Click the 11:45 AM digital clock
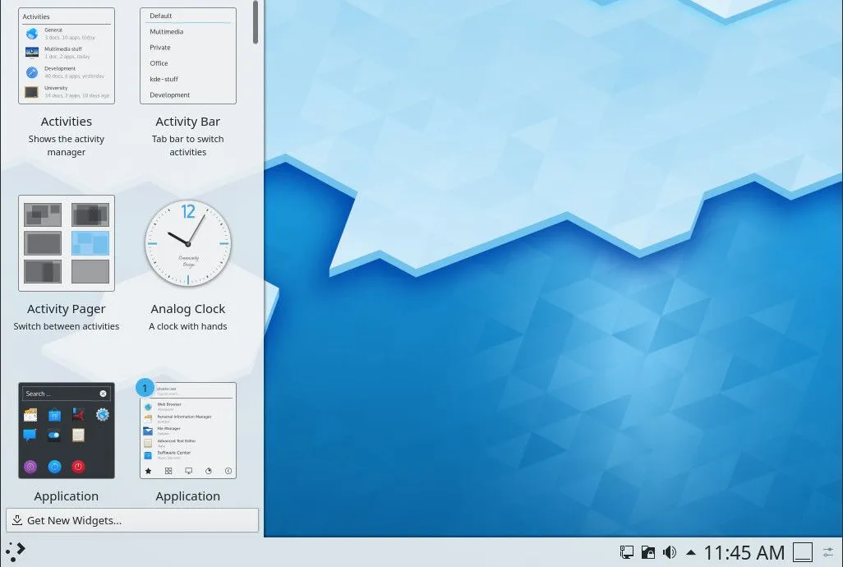This screenshot has width=843, height=567. (744, 552)
